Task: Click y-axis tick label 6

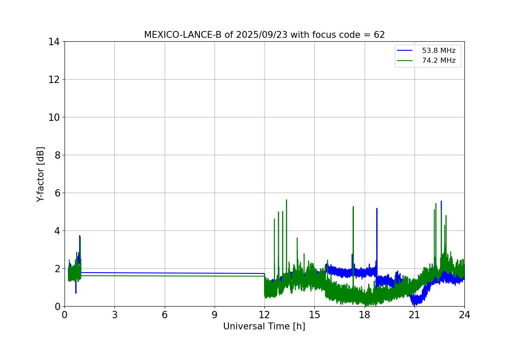Action: 58,193
